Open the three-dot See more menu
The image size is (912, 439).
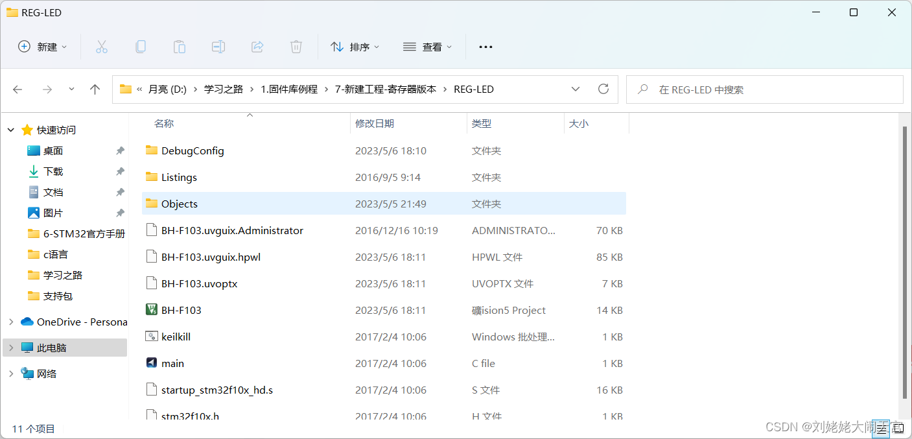[485, 47]
